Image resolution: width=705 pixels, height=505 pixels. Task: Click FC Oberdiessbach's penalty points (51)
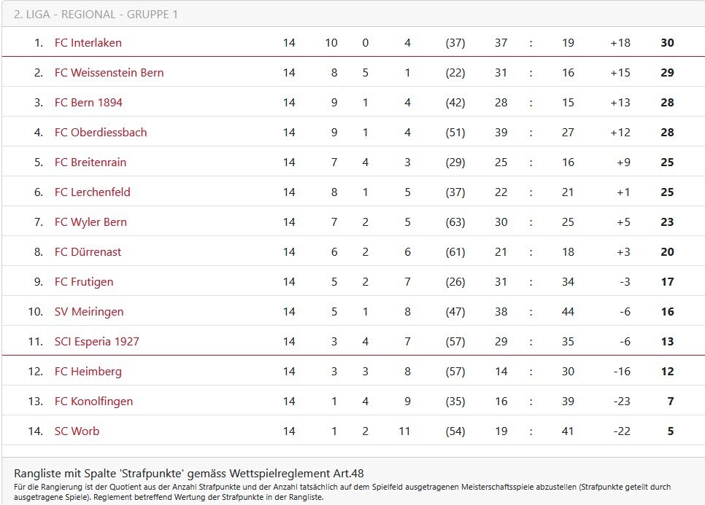pyautogui.click(x=455, y=133)
